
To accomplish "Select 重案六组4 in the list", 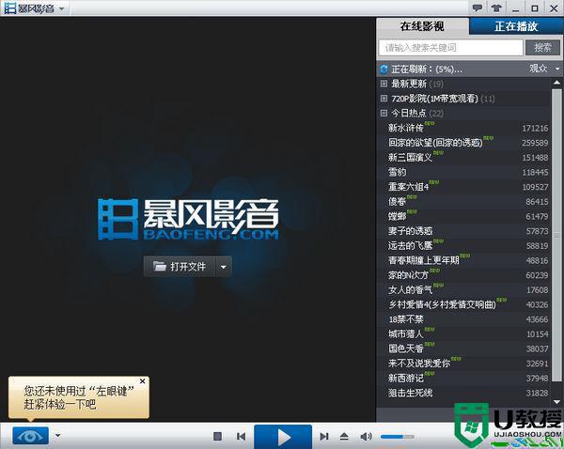I will pos(464,187).
